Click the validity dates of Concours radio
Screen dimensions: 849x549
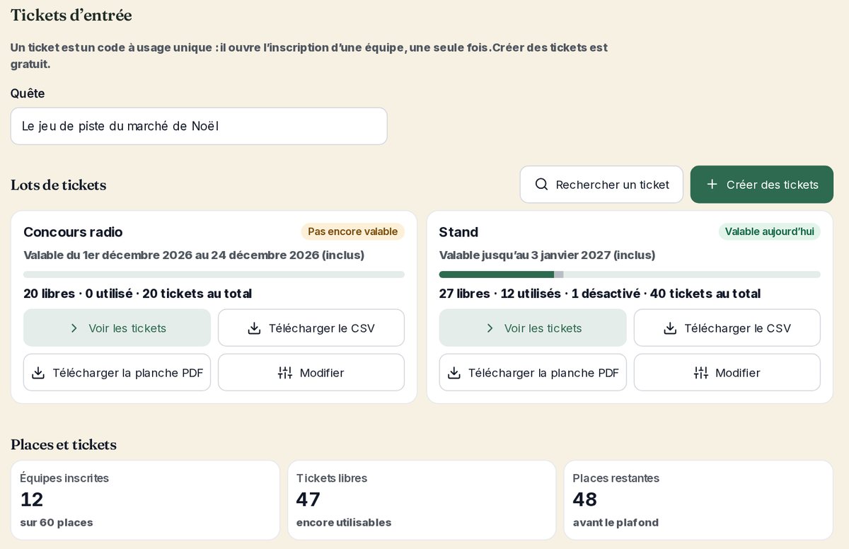tap(194, 255)
